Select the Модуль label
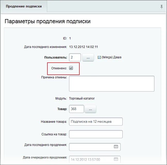Screen dimensions: 167x165 click(x=61, y=98)
